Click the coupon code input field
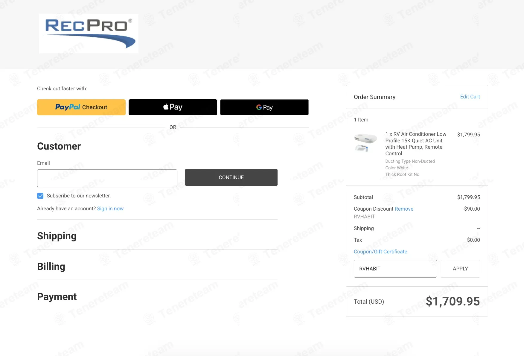524x356 pixels. (395, 269)
